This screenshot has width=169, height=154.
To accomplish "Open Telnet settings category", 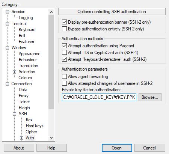I will pos(24,102).
